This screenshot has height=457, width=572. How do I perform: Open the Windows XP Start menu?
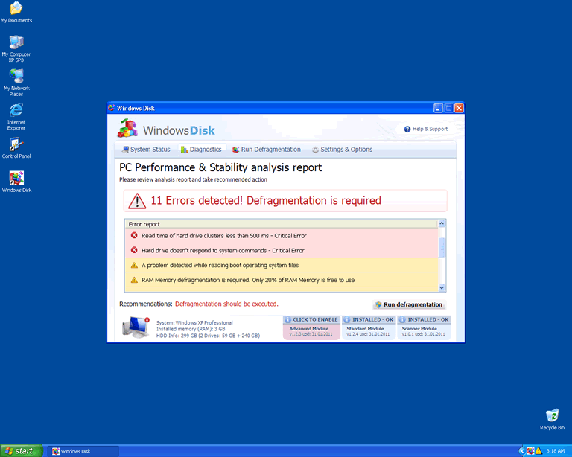[21, 451]
